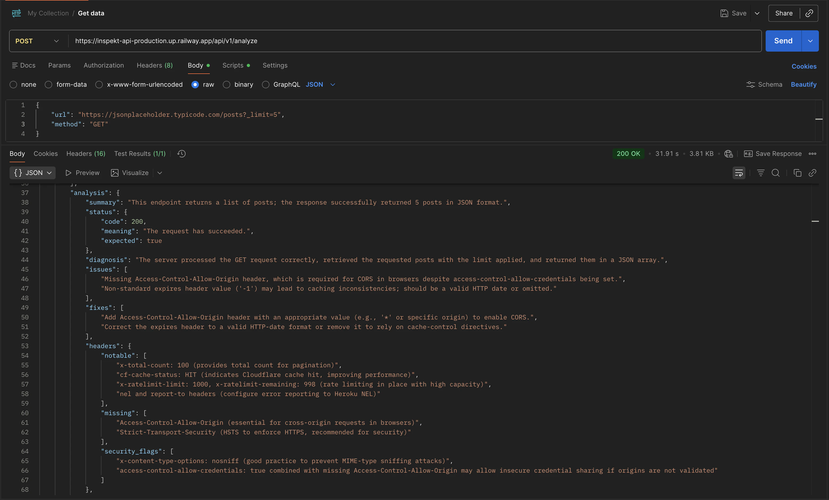
Task: Open the Test Results tab
Action: pyautogui.click(x=139, y=153)
